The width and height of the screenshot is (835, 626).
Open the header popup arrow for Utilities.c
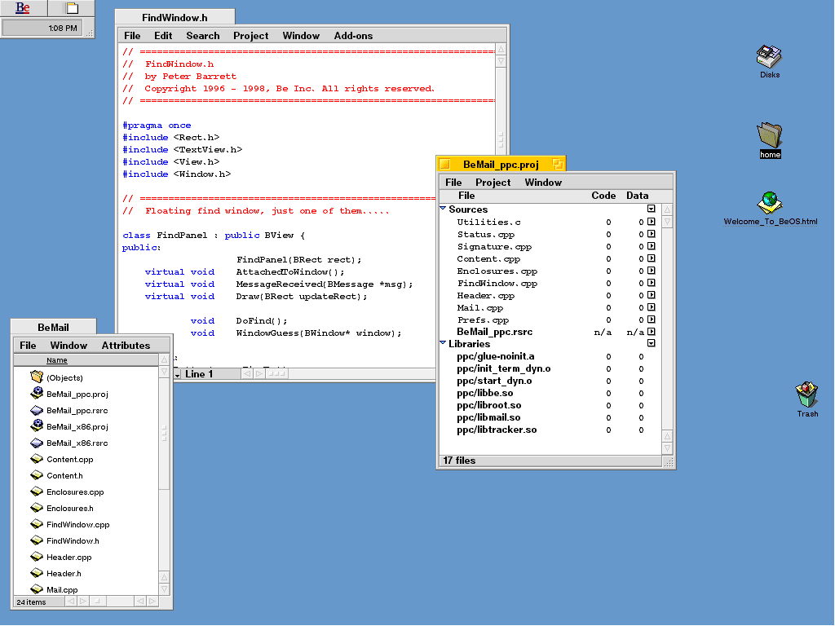(x=652, y=222)
